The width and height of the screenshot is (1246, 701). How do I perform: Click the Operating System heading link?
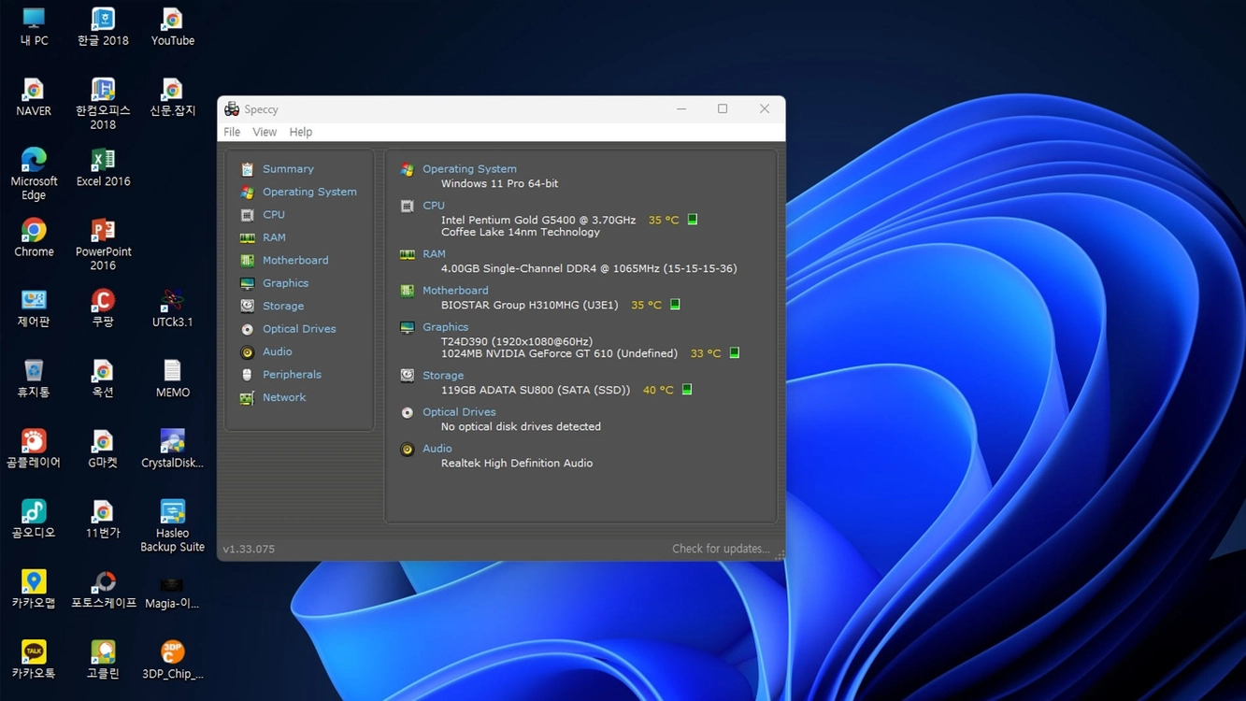click(469, 169)
